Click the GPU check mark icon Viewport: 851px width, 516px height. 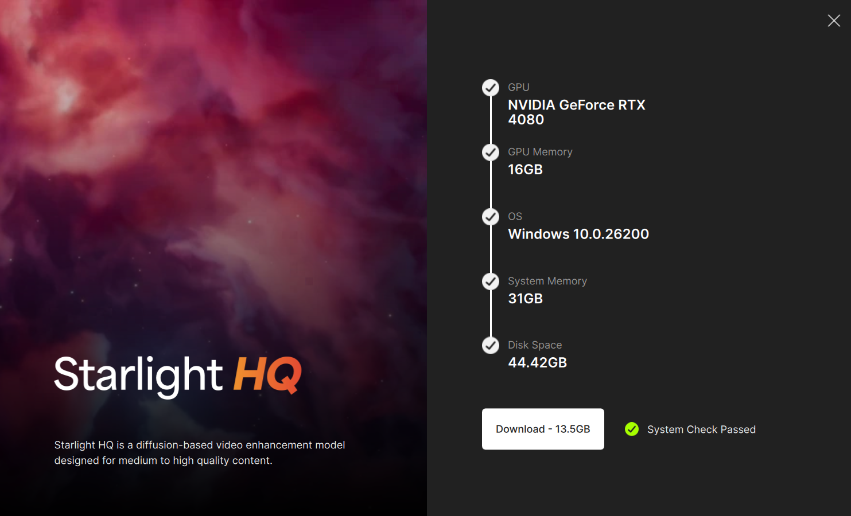pos(491,88)
